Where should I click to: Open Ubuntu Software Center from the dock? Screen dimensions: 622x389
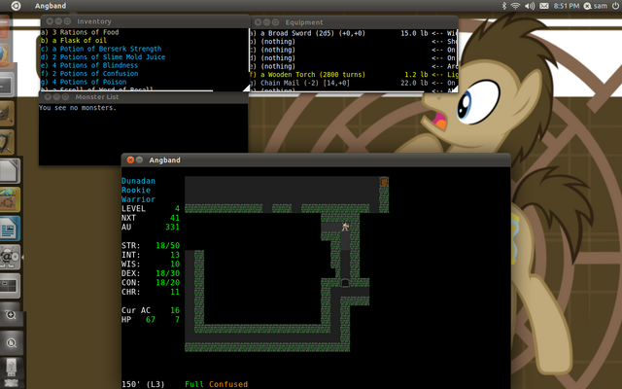[x=10, y=199]
